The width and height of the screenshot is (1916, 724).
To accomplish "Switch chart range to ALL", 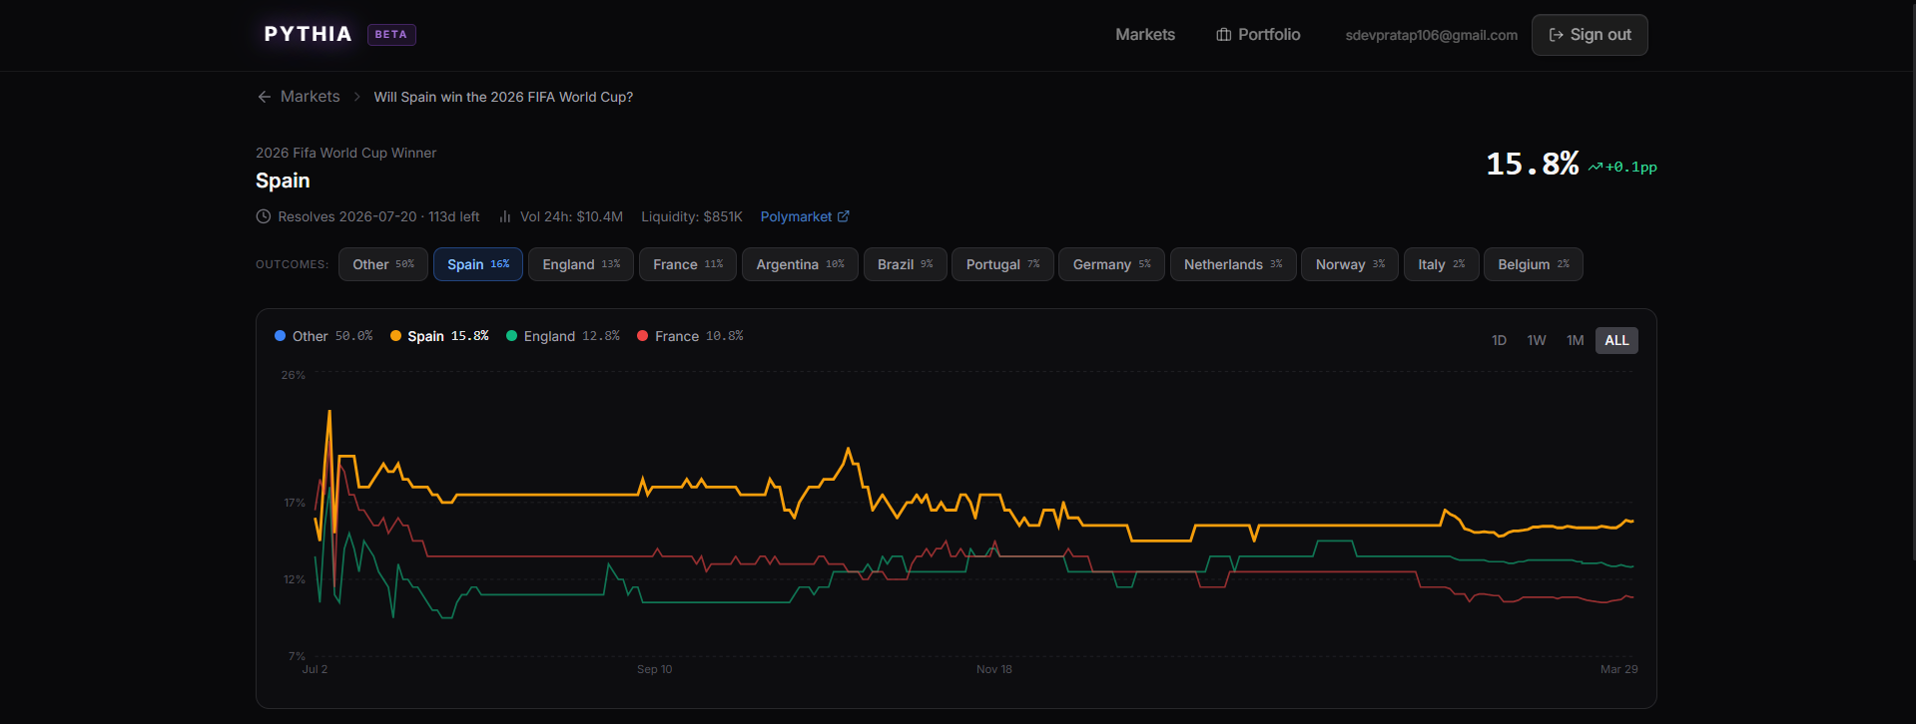I will (1616, 340).
